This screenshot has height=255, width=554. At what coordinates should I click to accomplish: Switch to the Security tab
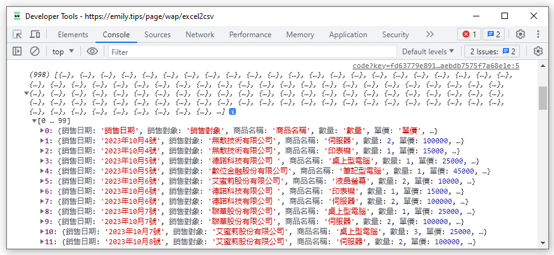click(x=395, y=35)
